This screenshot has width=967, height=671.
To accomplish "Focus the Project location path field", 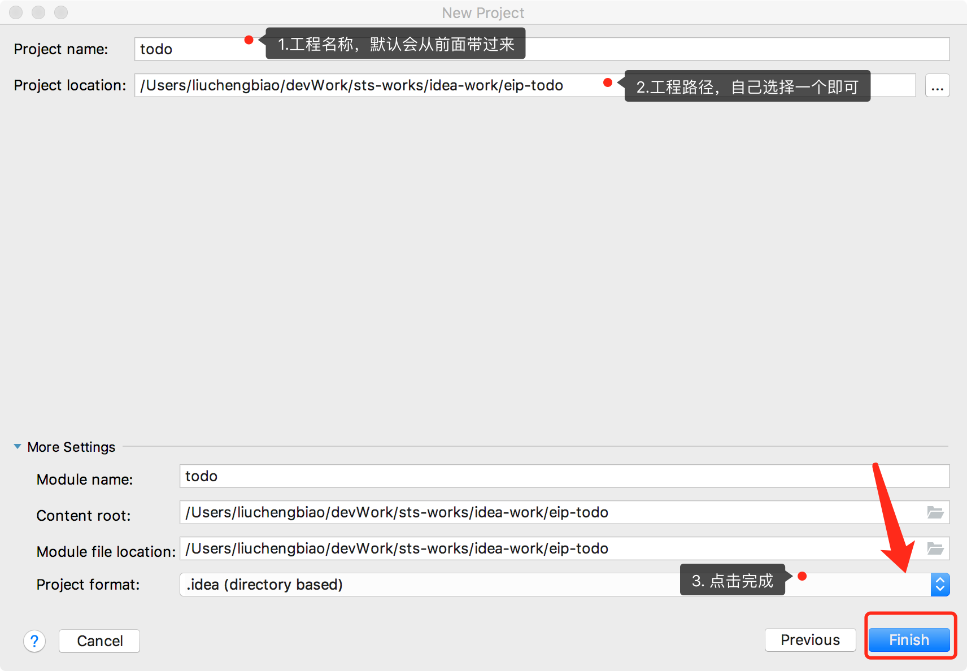I will (x=525, y=85).
